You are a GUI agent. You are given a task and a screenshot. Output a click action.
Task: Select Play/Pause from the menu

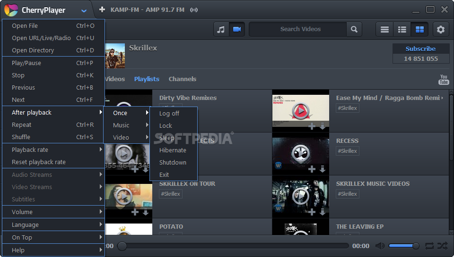point(53,63)
